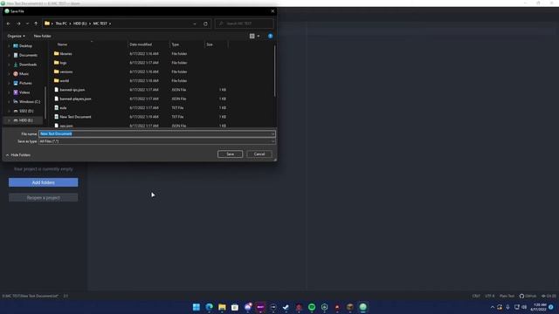Go up one folder level
559x314 pixels.
(x=36, y=24)
